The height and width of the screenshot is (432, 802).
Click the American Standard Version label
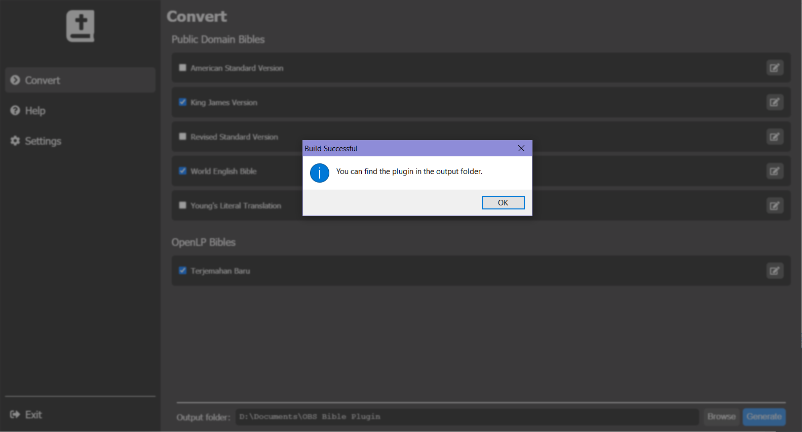(237, 68)
